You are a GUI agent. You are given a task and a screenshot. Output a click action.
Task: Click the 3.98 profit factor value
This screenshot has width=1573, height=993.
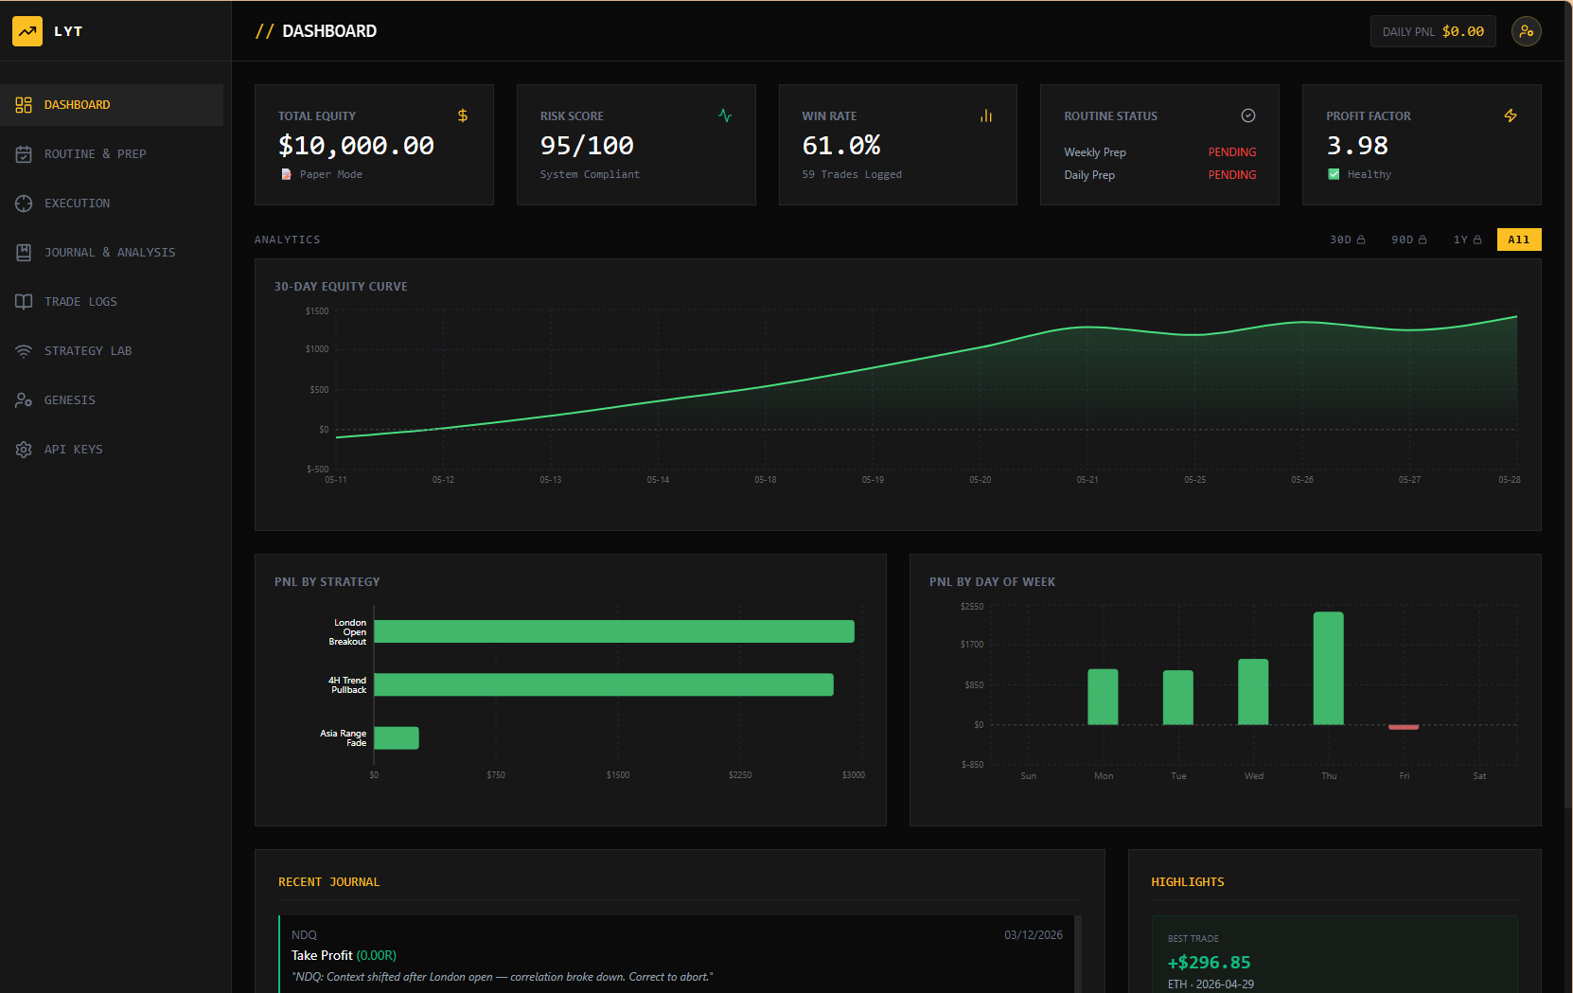pos(1357,146)
